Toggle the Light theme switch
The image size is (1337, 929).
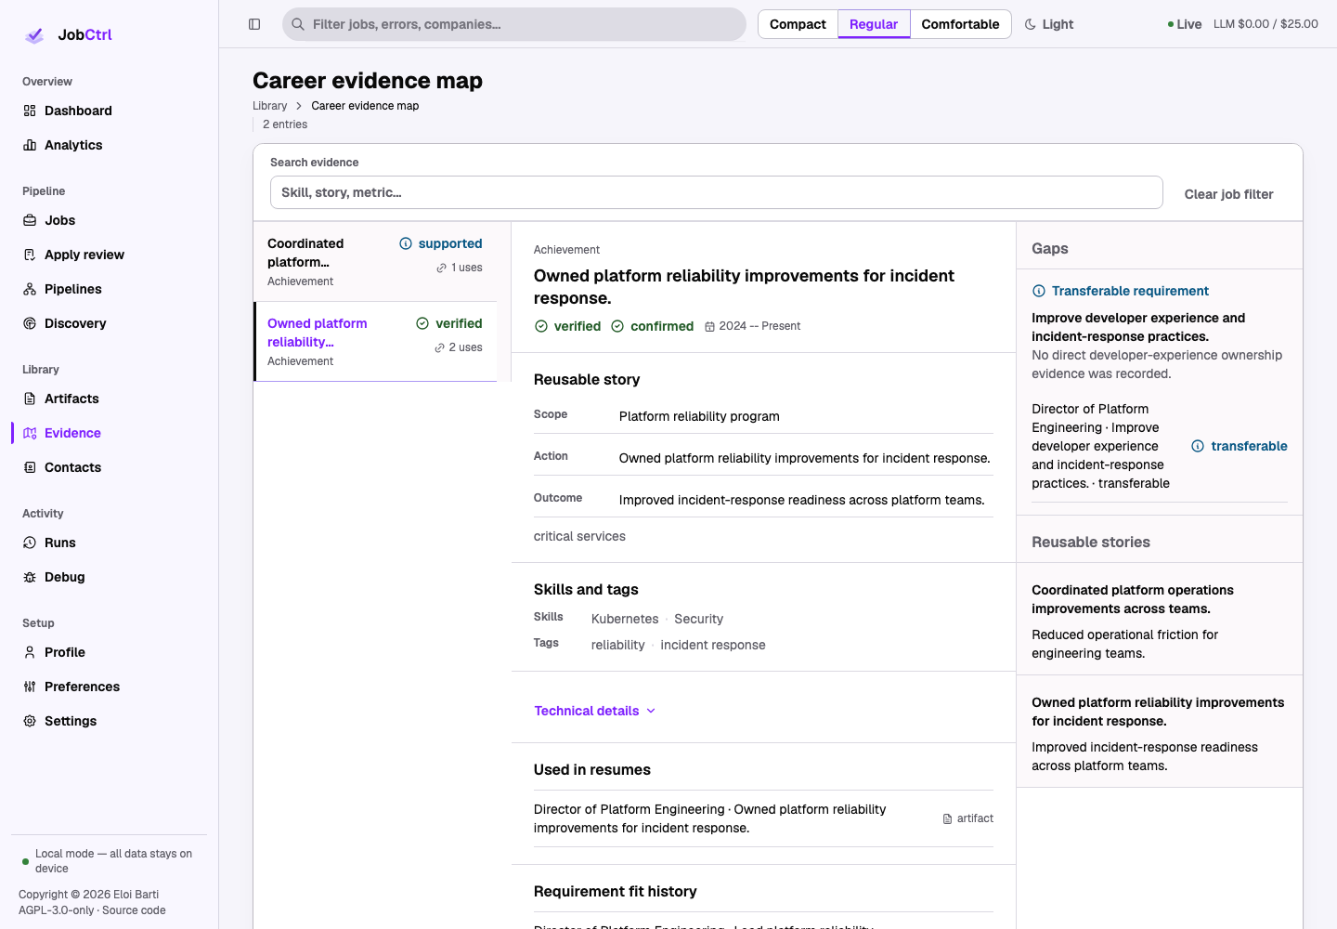[1049, 24]
